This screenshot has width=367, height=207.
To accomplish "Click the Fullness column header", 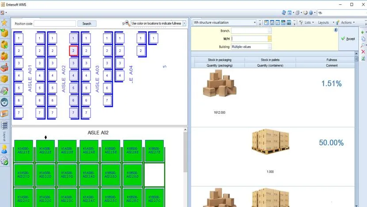I will click(x=332, y=60).
